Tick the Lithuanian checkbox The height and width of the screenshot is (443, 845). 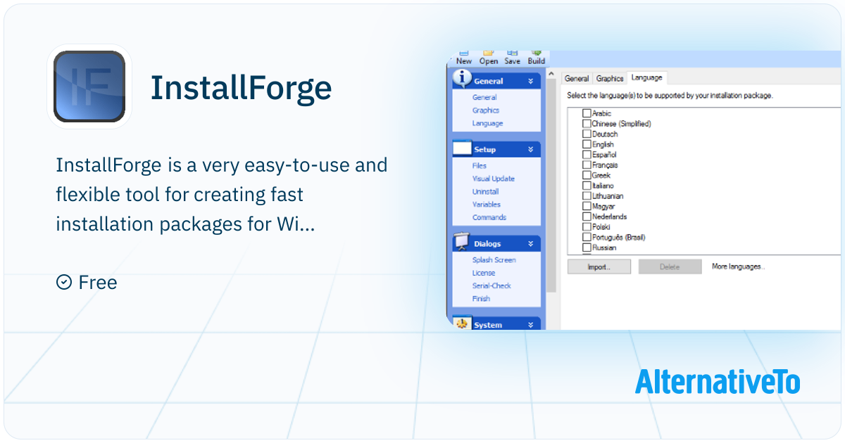[587, 196]
